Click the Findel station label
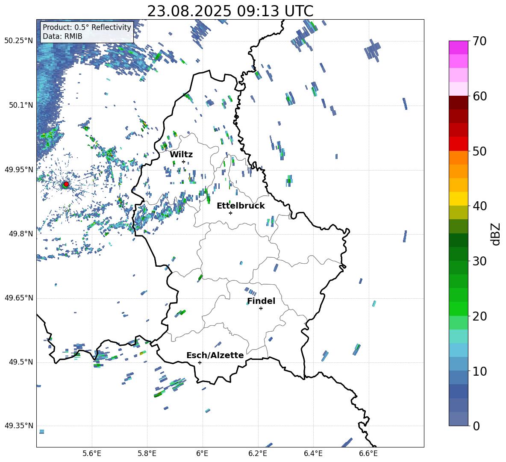This screenshot has width=506, height=462. pyautogui.click(x=261, y=301)
